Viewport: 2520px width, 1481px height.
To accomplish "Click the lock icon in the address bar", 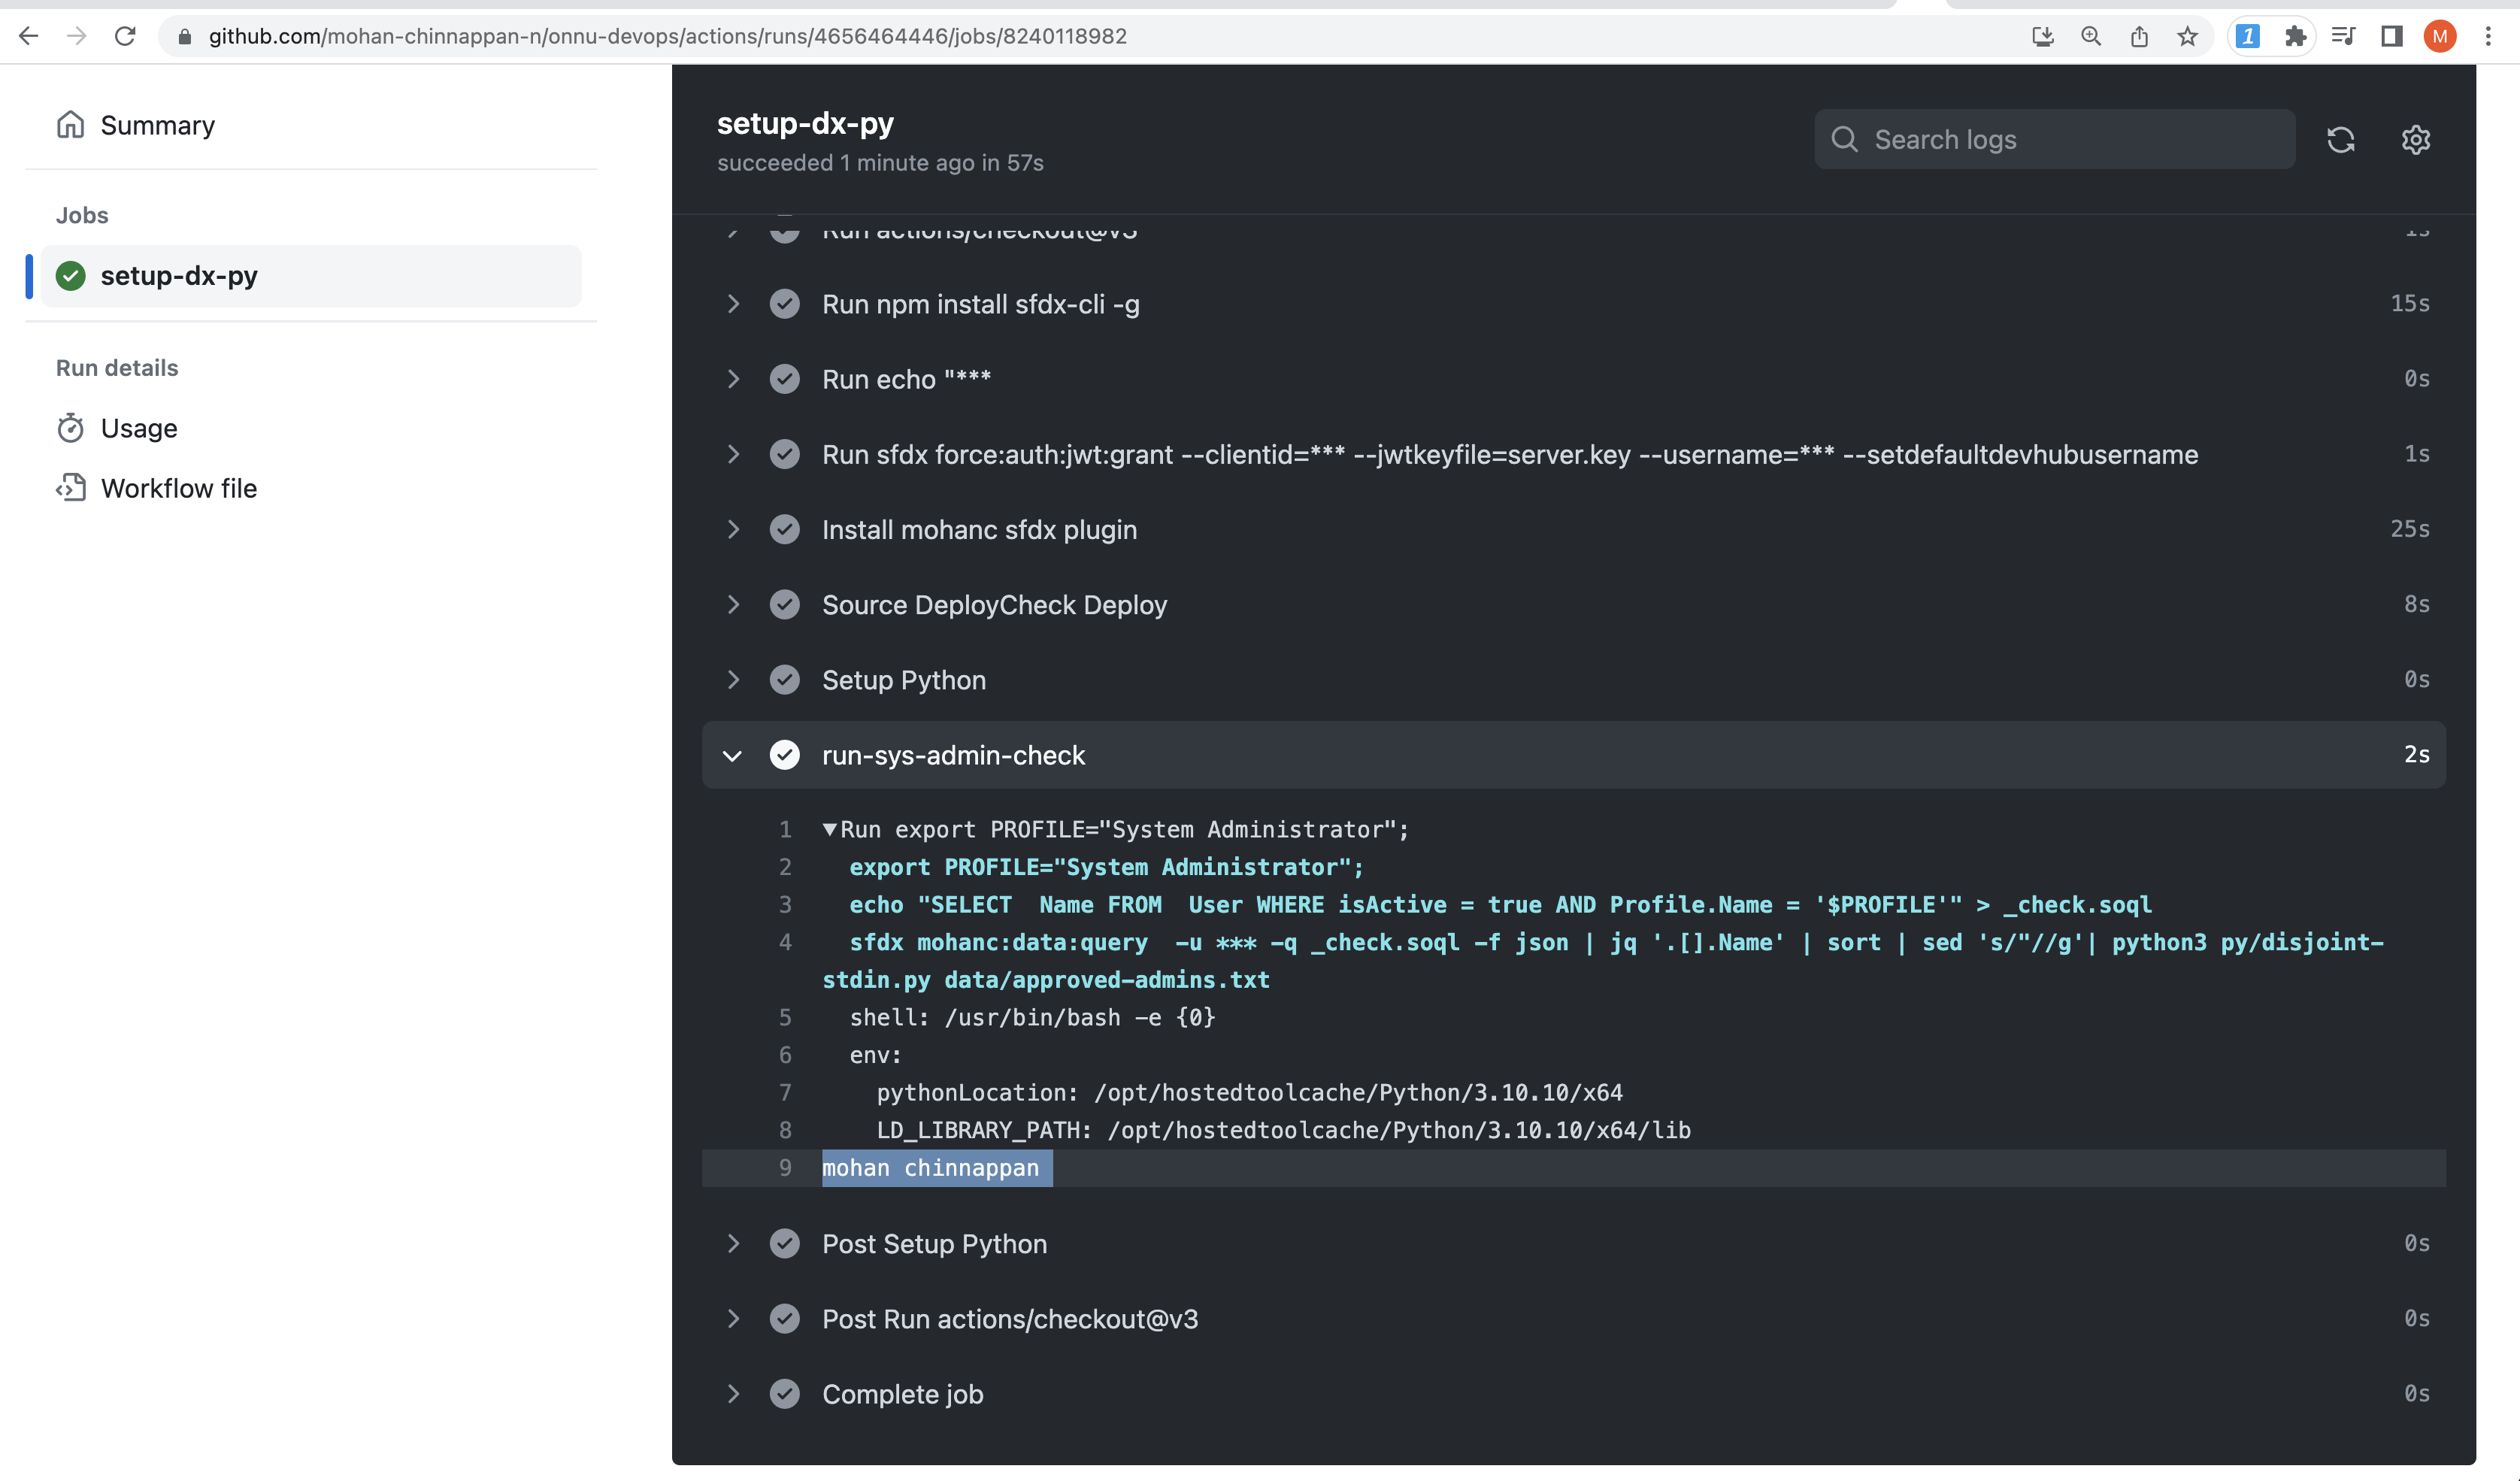I will tap(184, 37).
